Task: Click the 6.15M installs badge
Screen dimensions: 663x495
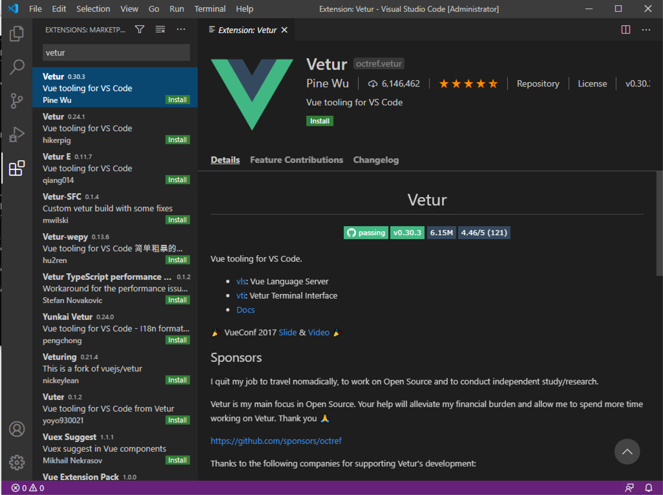Action: coord(441,233)
